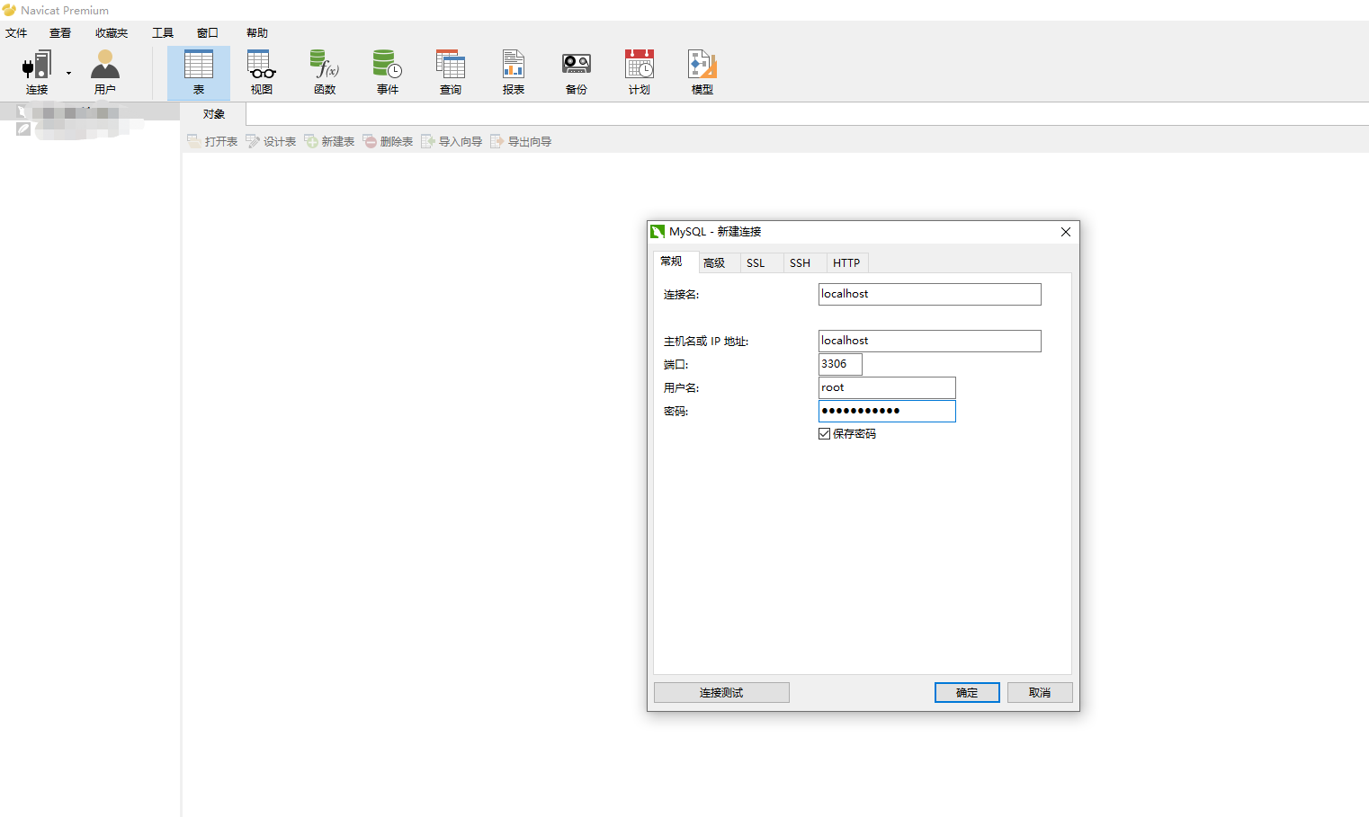Click the 取消 (Cancel) button
This screenshot has height=817, width=1369.
tap(1040, 692)
